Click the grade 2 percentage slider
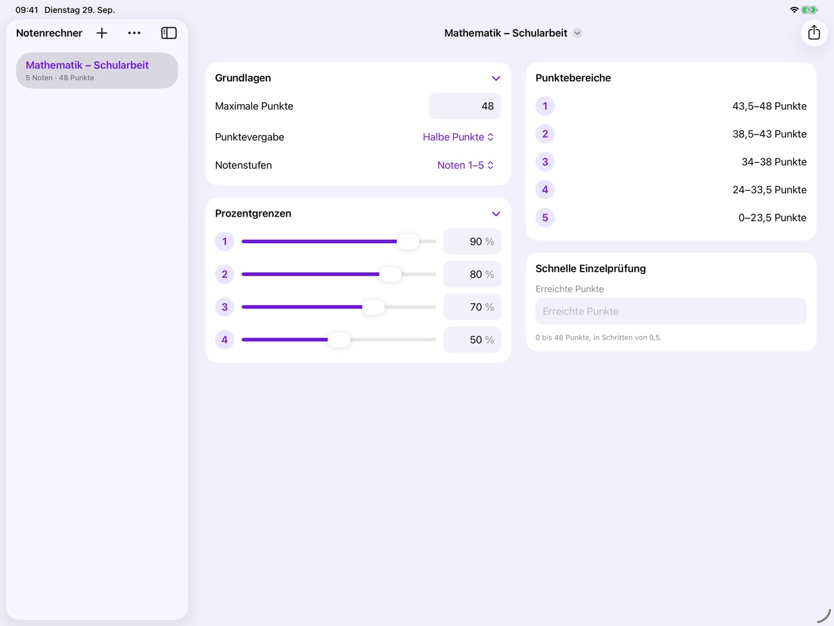 pos(339,274)
